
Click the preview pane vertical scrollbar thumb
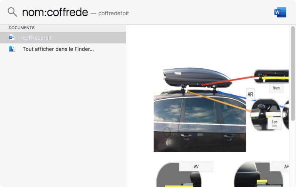293,73
